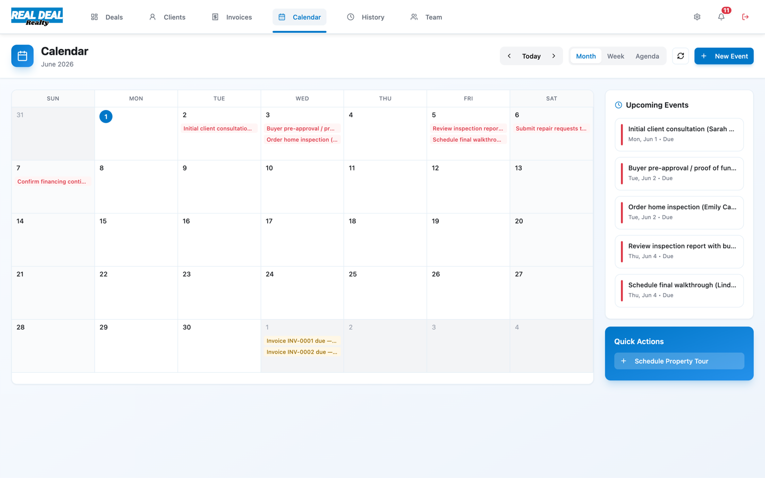Screen dimensions: 765x478
Task: Open the History tab
Action: (x=365, y=17)
